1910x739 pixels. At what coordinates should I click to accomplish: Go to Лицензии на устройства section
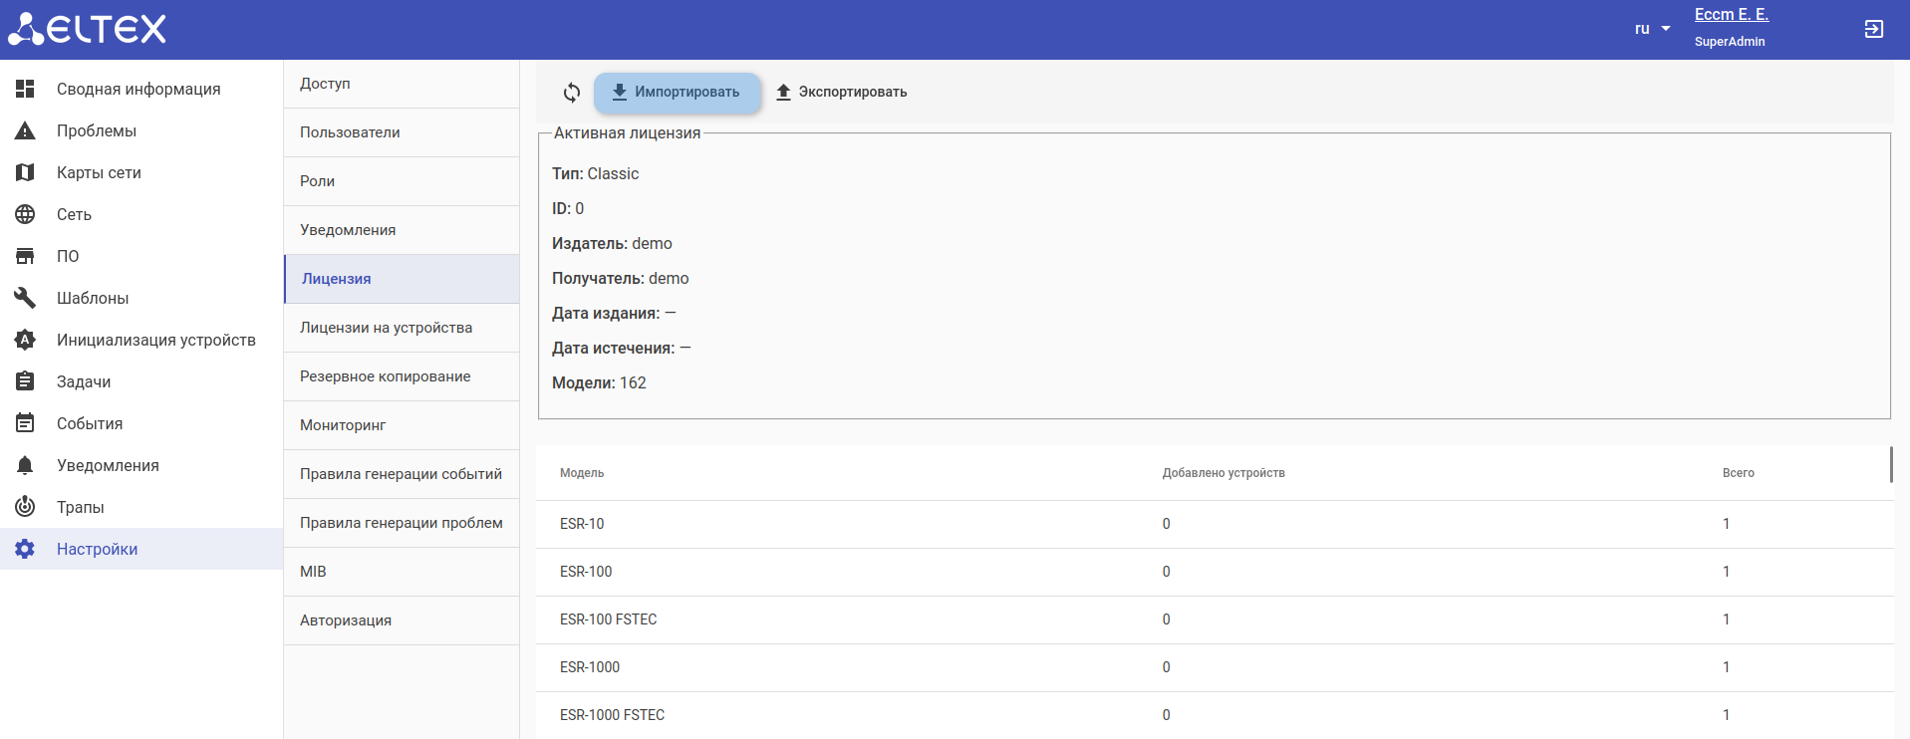point(386,328)
